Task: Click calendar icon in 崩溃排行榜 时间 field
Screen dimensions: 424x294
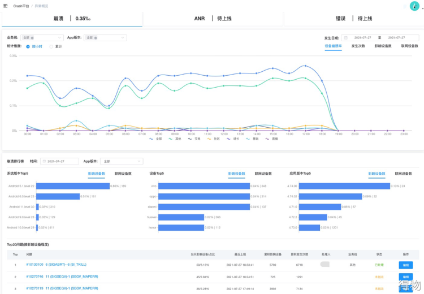Action: tap(44, 161)
